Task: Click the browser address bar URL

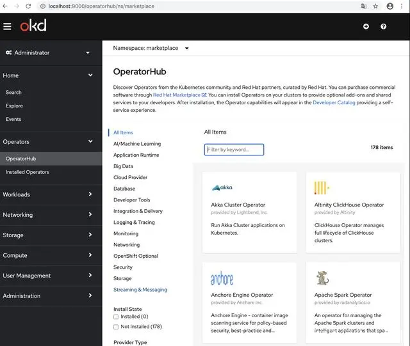Action: [101, 6]
